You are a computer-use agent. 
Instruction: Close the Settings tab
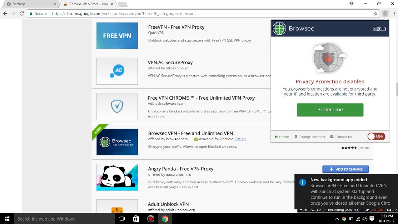tap(55, 4)
